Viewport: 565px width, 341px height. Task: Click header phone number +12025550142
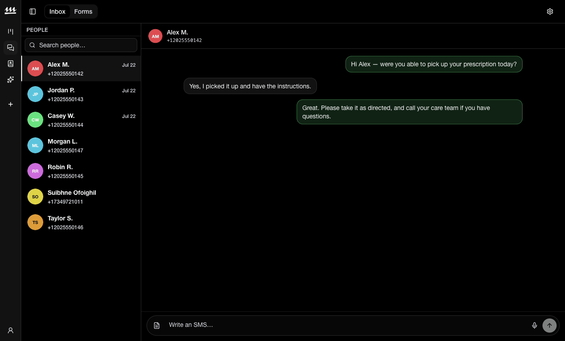click(184, 40)
